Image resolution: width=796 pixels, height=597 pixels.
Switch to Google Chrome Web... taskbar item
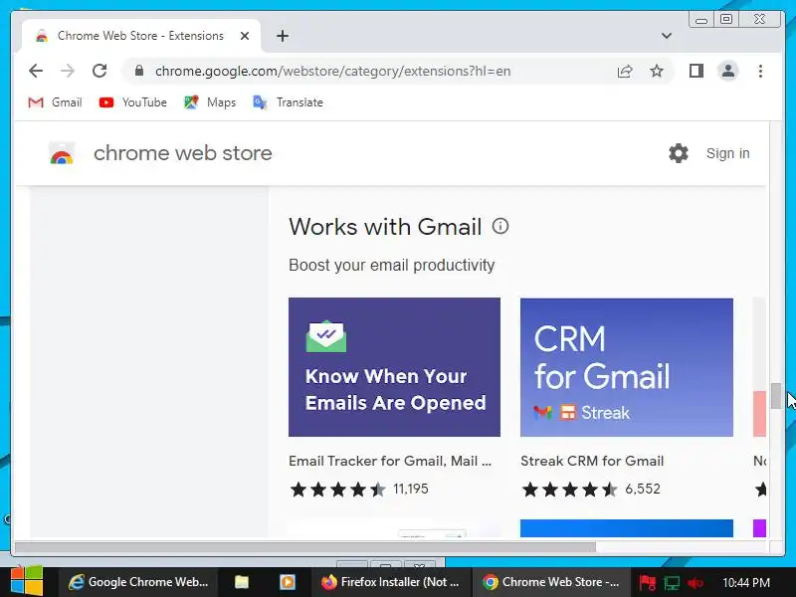pyautogui.click(x=138, y=582)
